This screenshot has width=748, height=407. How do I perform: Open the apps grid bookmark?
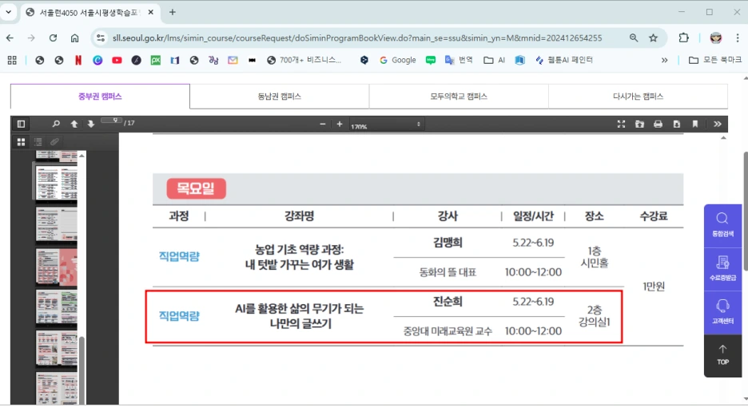point(13,60)
